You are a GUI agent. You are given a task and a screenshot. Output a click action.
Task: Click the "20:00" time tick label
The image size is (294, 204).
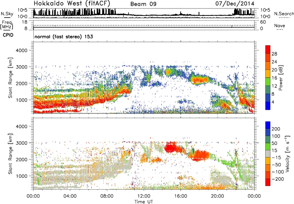pyautogui.click(x=218, y=196)
